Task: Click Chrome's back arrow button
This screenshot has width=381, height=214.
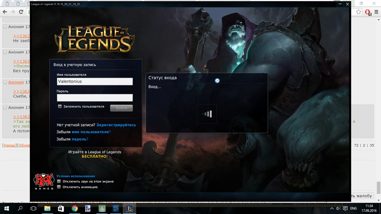Action: click(x=4, y=12)
